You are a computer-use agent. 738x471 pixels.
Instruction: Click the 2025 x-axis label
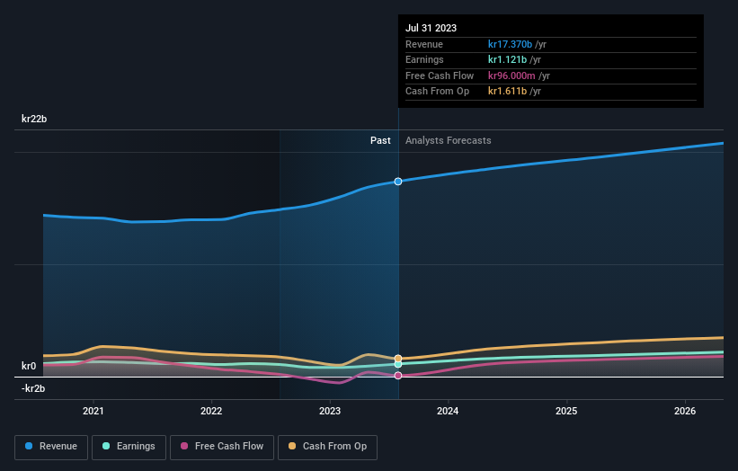[x=566, y=411]
